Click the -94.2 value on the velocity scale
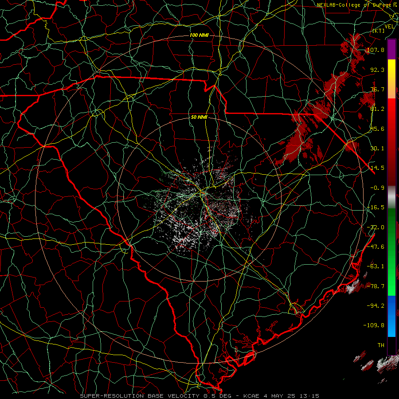Screen dimensions: 399x399 tap(376, 305)
